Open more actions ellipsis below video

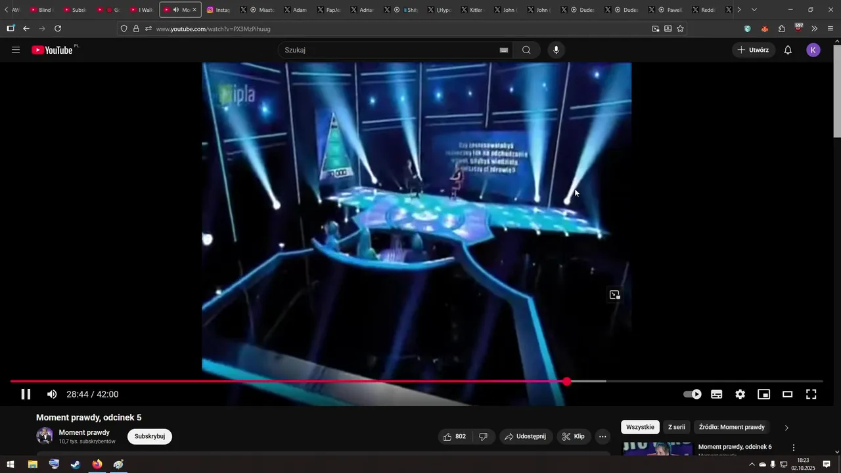[602, 436]
